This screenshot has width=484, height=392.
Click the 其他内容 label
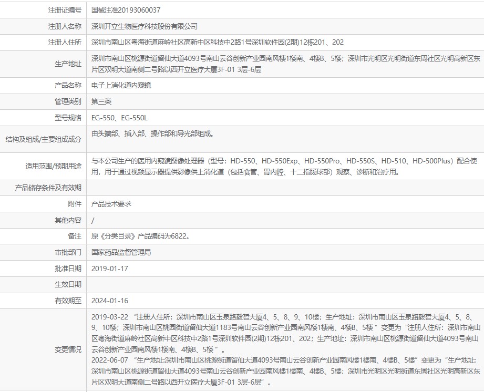pyautogui.click(x=68, y=220)
